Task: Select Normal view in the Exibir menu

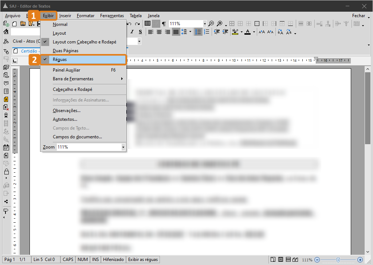Action: (83, 24)
